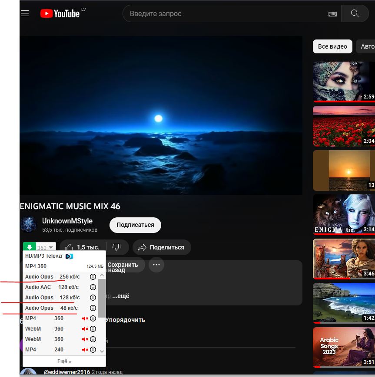Click the 53,5 тыс. подписчиков text
The height and width of the screenshot is (377, 375).
point(70,230)
